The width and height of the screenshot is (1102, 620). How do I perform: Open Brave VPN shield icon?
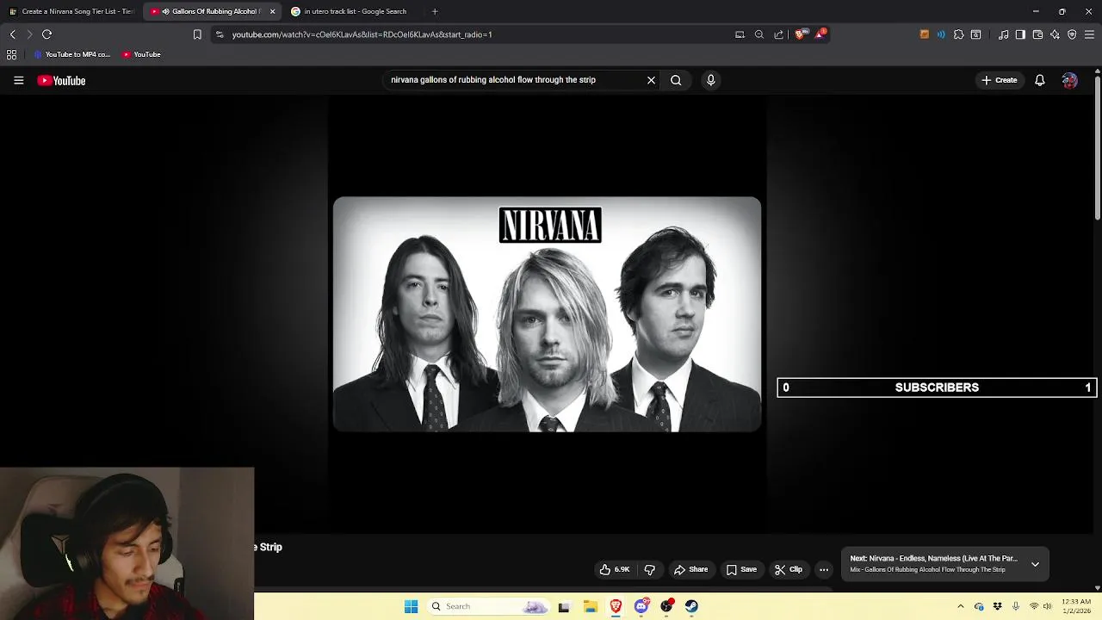tap(1072, 34)
